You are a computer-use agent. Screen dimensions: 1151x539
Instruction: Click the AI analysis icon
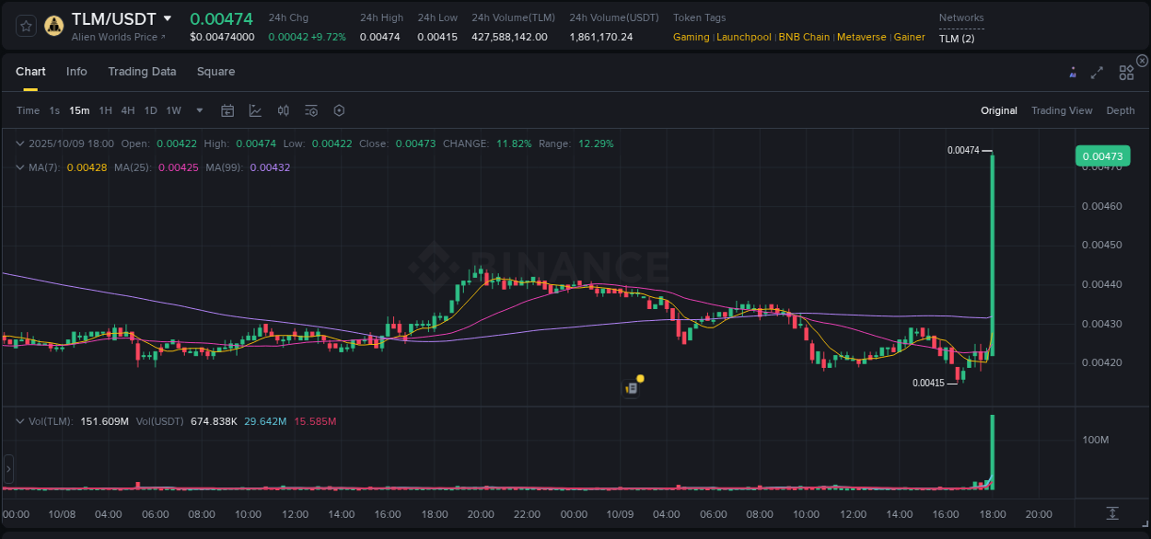pos(1073,72)
